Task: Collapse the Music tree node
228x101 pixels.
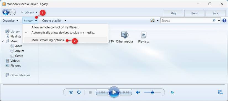Action: (3, 41)
